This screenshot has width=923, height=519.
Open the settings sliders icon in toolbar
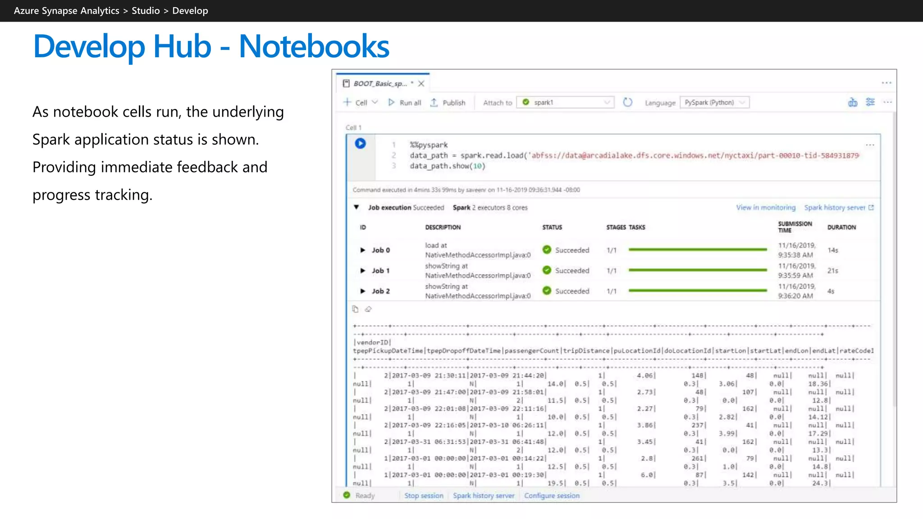[x=870, y=102]
